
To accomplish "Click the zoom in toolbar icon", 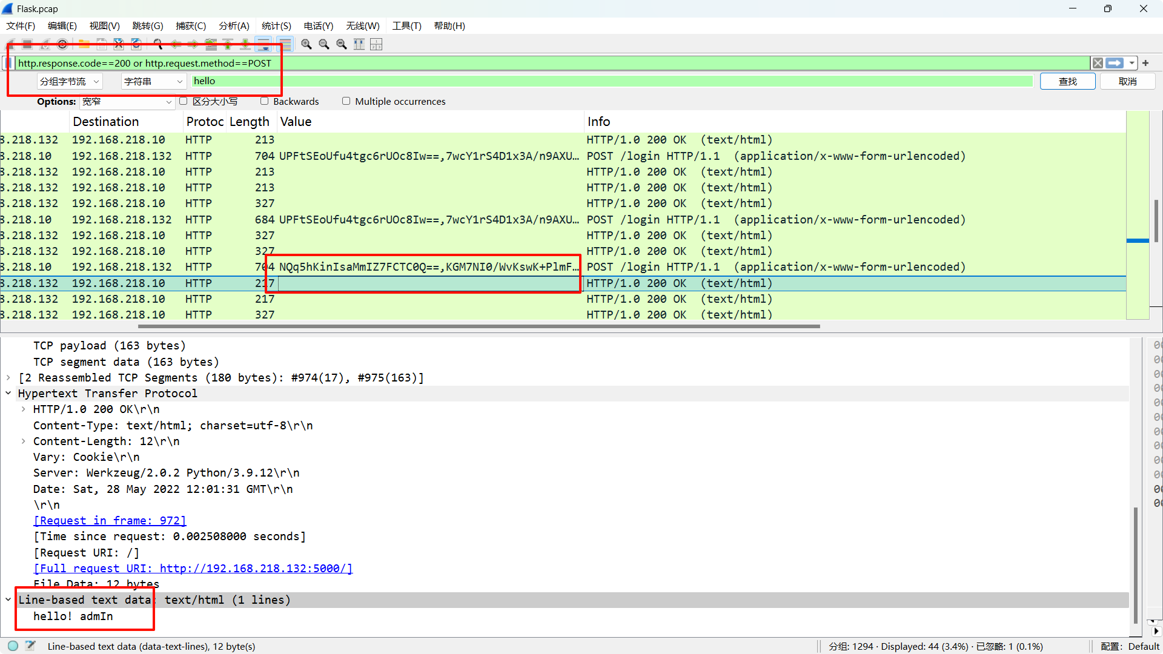I will tap(306, 44).
